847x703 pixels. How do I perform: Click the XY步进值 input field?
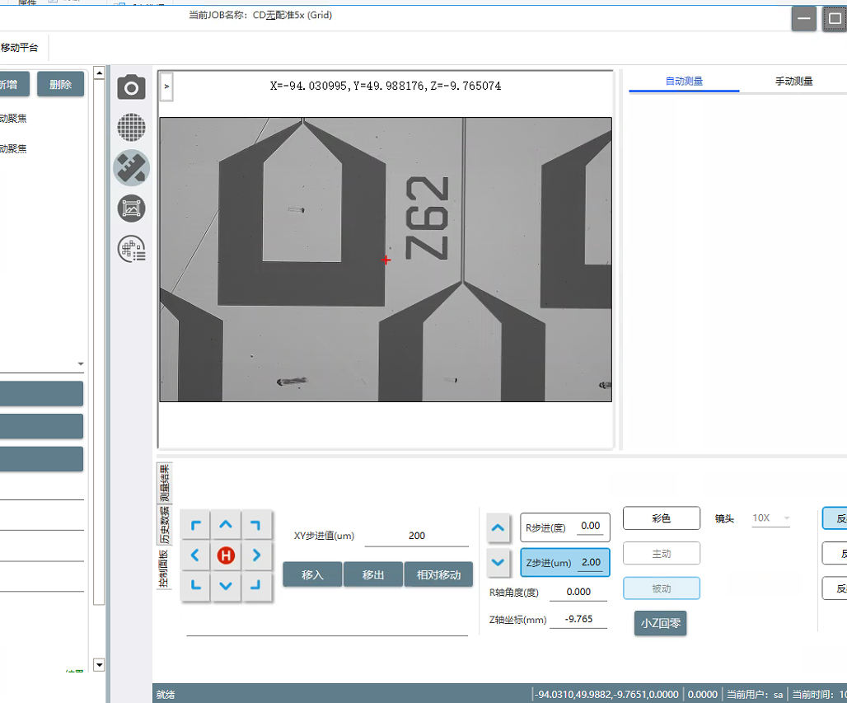[x=416, y=536]
